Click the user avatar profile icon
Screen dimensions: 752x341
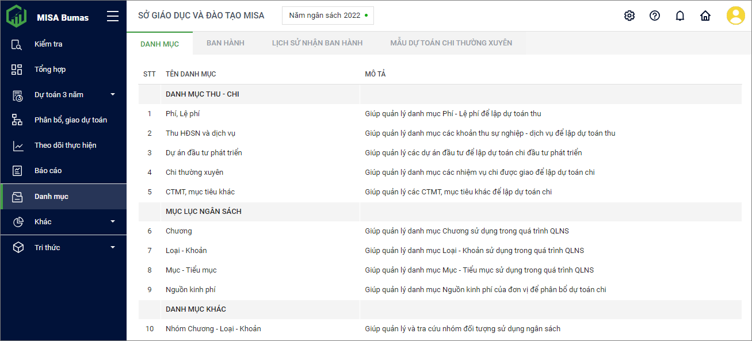735,16
